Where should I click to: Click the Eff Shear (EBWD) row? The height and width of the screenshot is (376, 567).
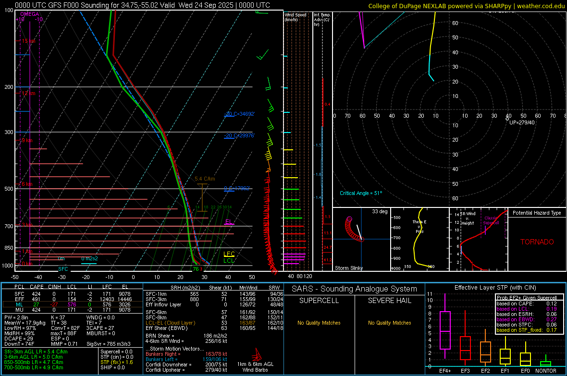214,328
